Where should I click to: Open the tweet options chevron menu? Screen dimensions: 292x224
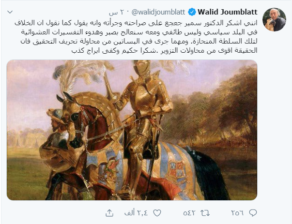10,12
